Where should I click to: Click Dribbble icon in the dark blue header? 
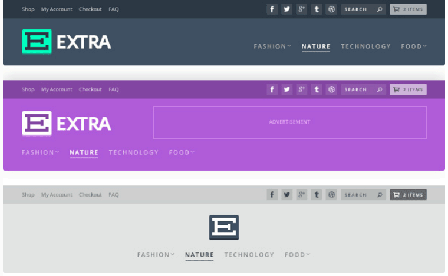pyautogui.click(x=331, y=9)
